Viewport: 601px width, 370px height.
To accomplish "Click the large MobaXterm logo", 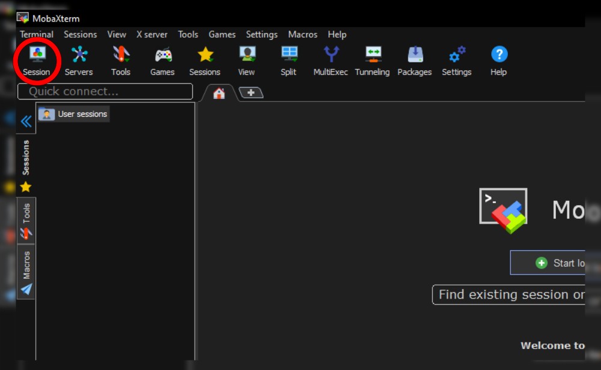I will tap(503, 210).
